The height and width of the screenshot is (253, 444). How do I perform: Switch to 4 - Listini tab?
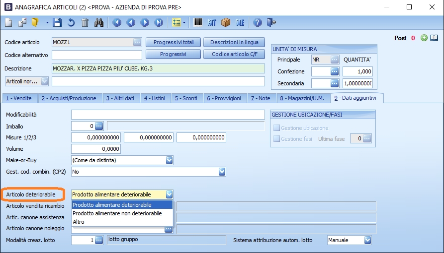(x=155, y=98)
